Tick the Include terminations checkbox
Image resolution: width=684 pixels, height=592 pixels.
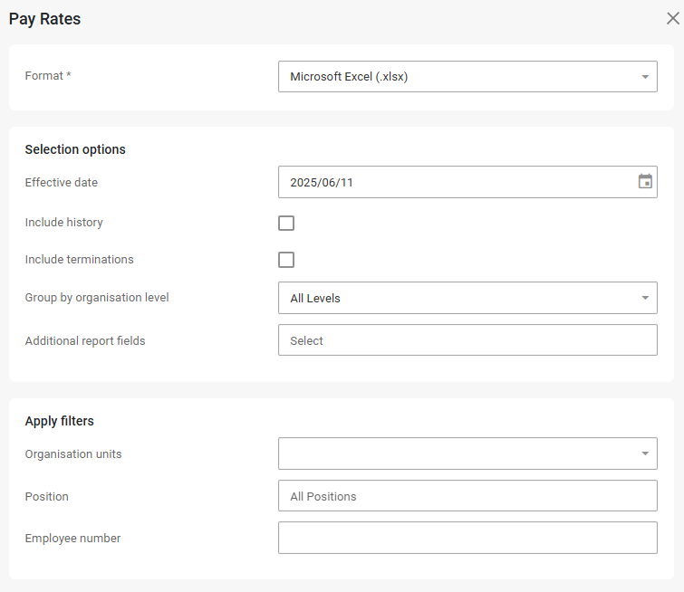(x=286, y=260)
